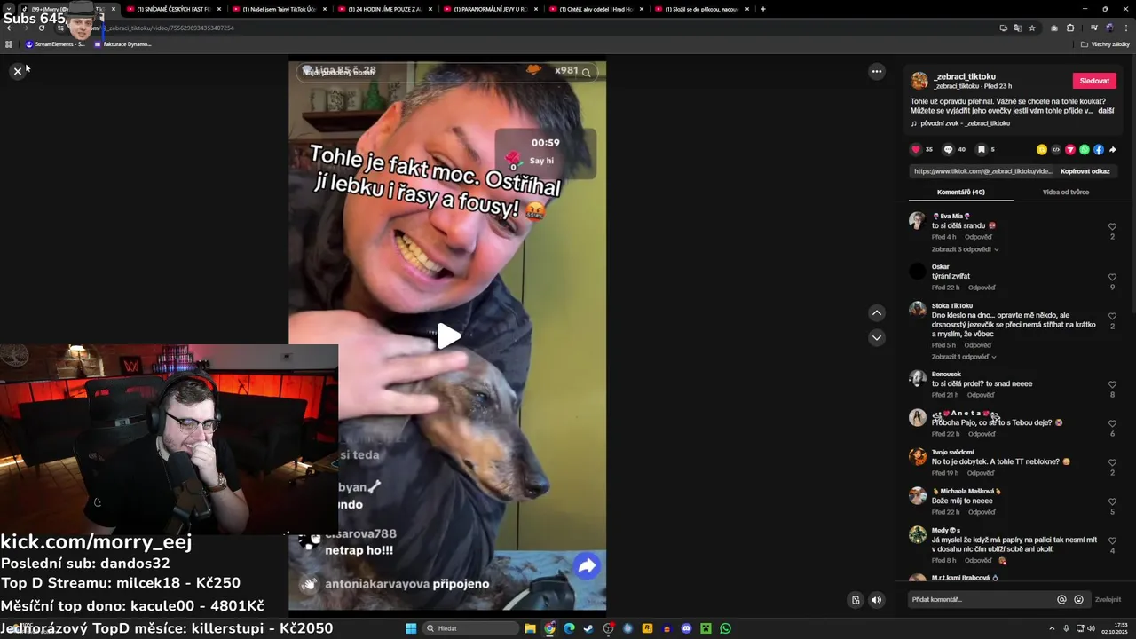Post comment with Zveřejnit
The width and height of the screenshot is (1136, 639).
[x=1108, y=600]
